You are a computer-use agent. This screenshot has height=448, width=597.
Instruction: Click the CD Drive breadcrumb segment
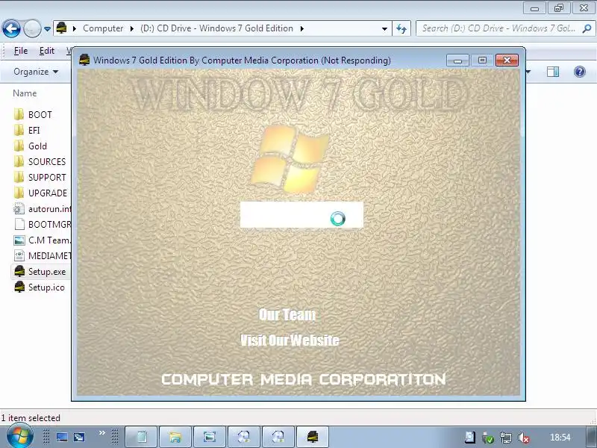coord(216,28)
